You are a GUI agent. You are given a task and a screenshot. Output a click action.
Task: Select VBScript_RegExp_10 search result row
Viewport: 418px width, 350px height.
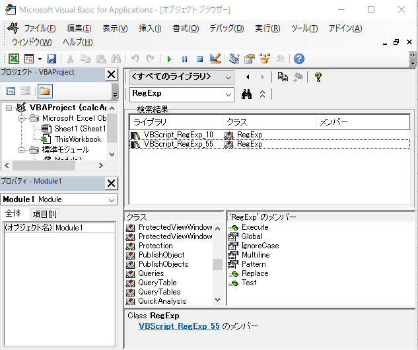[270, 135]
